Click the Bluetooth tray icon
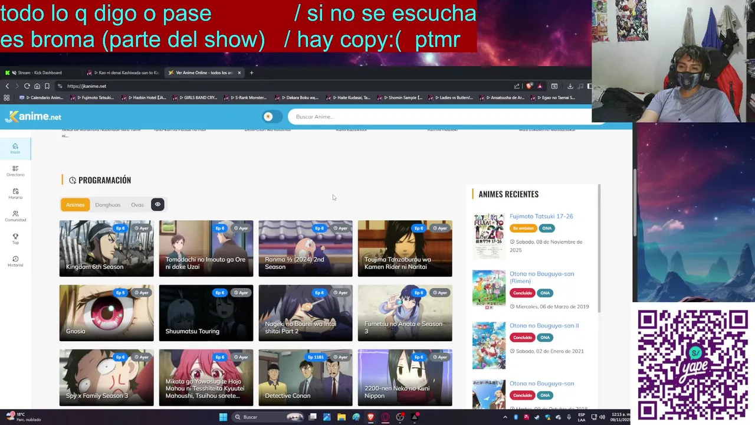The width and height of the screenshot is (755, 425). 516,417
